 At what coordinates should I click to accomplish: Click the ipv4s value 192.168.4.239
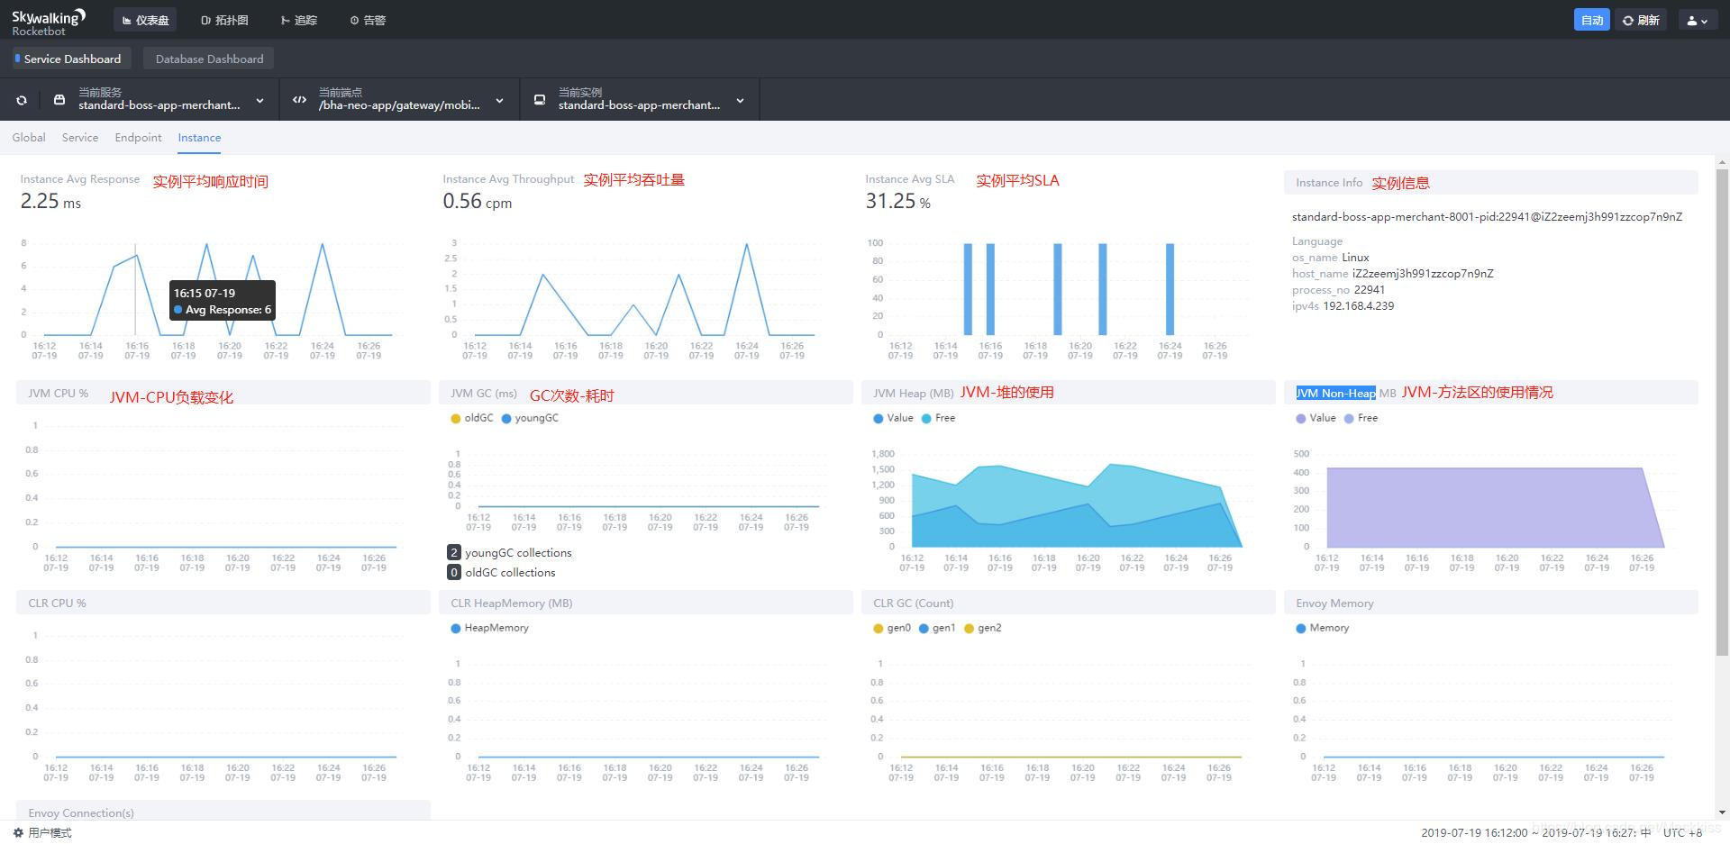(x=1358, y=306)
